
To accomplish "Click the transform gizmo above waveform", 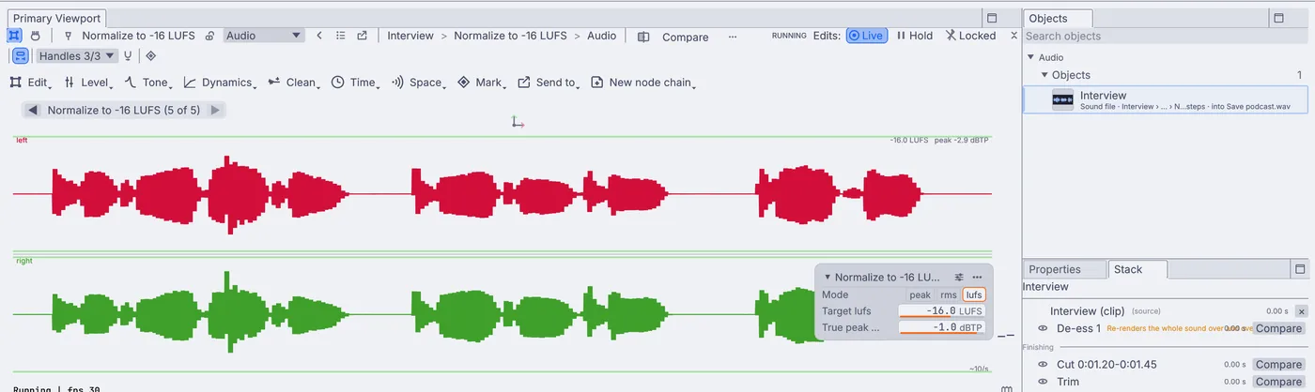I will [518, 122].
